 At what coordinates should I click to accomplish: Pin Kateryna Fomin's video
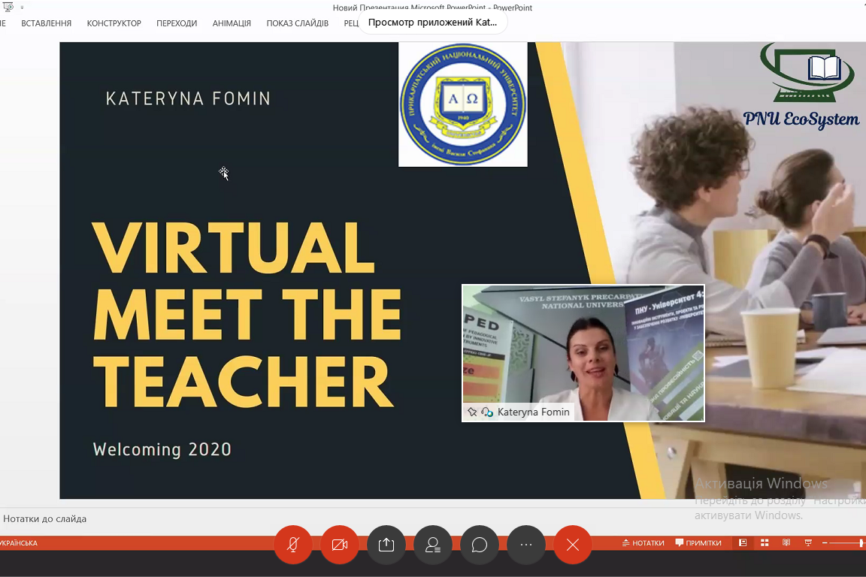(x=472, y=412)
